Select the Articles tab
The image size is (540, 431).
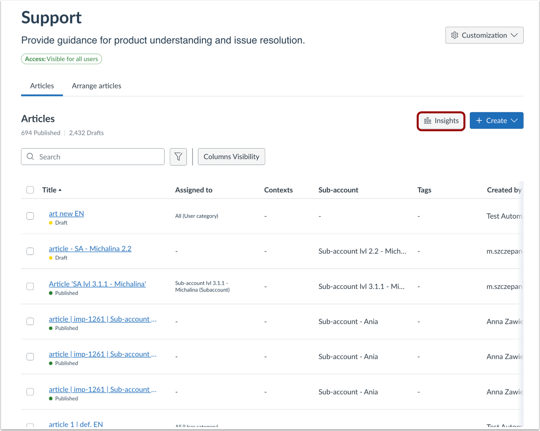[41, 86]
